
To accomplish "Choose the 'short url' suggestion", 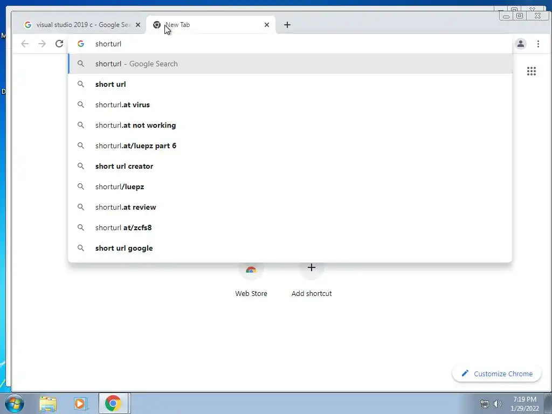I will click(x=291, y=84).
